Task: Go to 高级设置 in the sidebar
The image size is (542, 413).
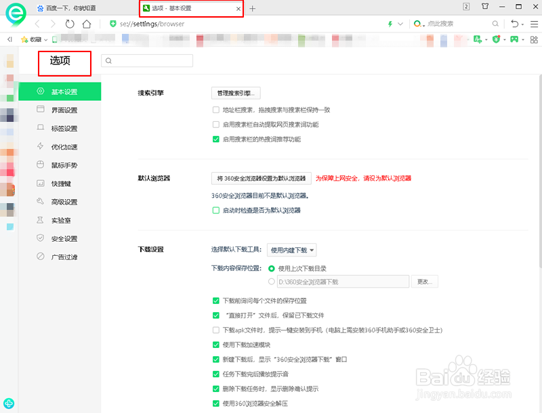Action: (x=64, y=201)
